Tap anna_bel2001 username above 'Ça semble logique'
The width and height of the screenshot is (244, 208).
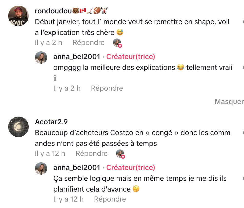[77, 167]
